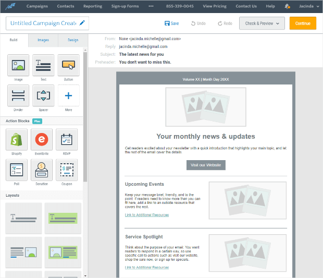323x278 pixels.
Task: Click the sidebar scroll up arrow
Action: click(x=85, y=50)
